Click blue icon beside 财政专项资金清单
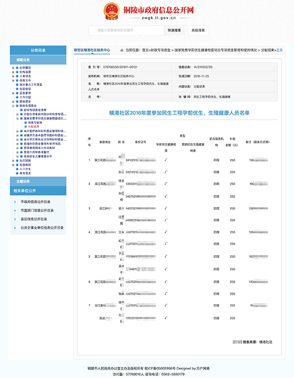Screen dimensions: 294x378 click(21, 110)
